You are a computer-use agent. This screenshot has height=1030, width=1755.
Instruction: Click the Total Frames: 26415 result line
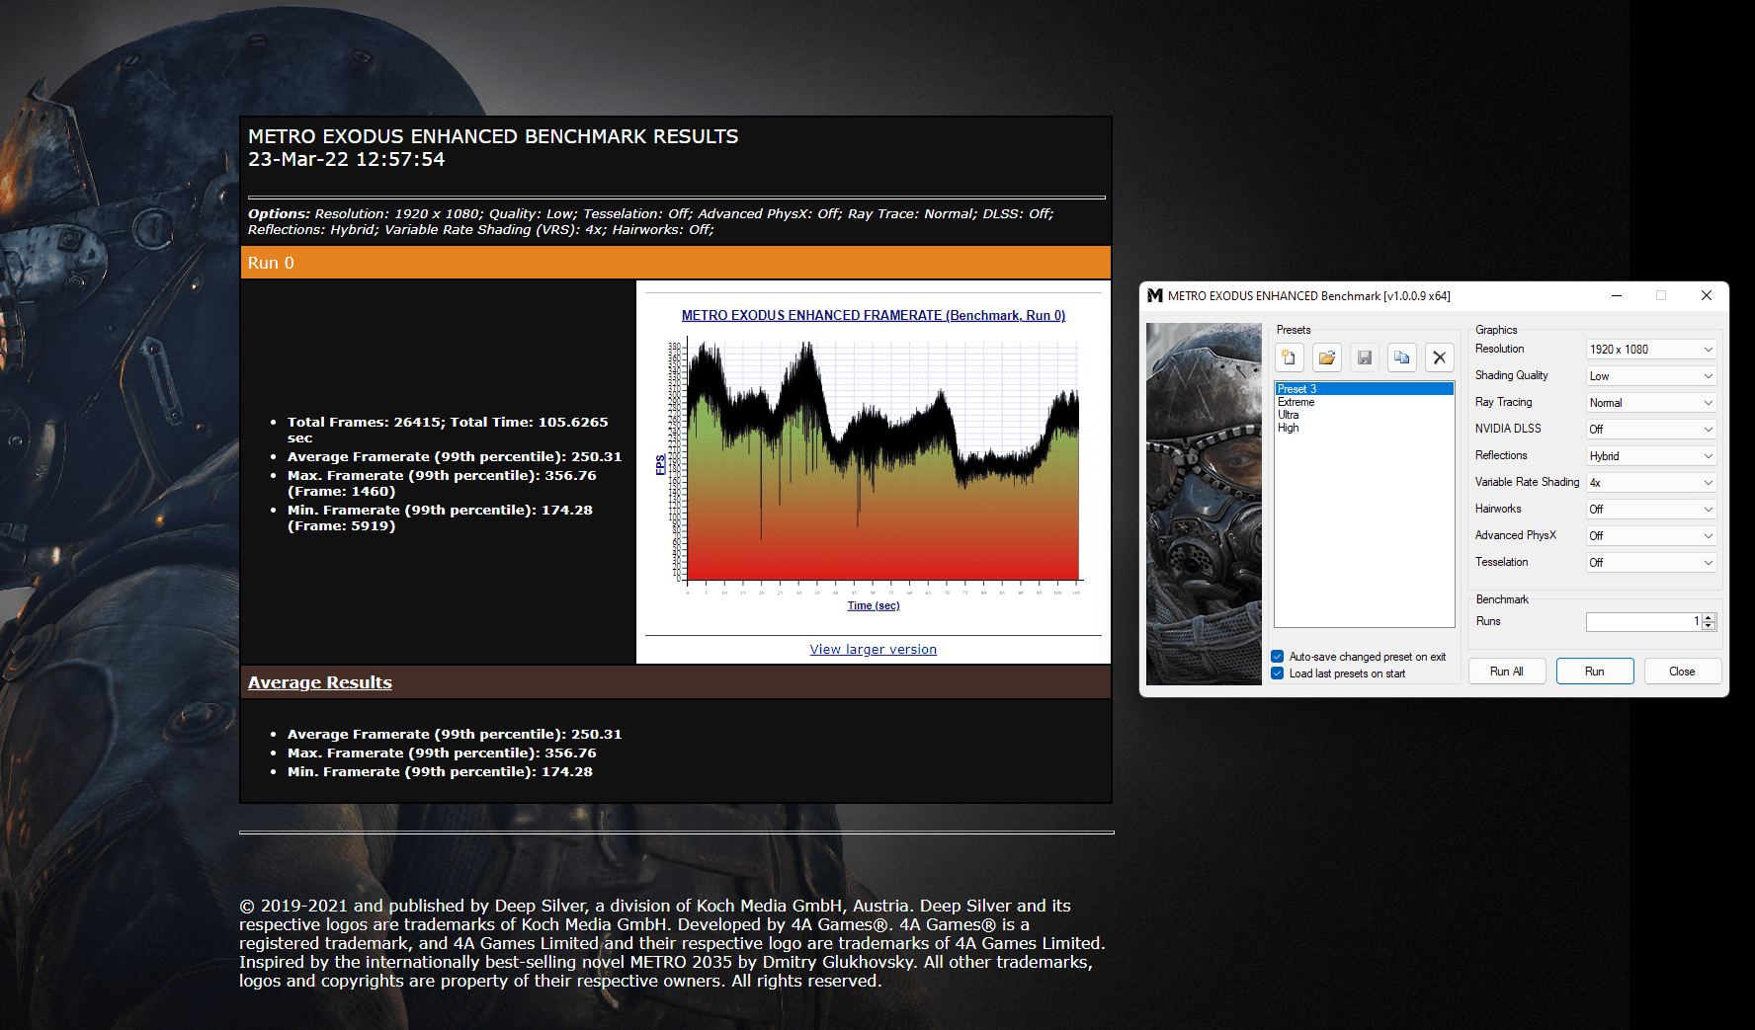448,430
